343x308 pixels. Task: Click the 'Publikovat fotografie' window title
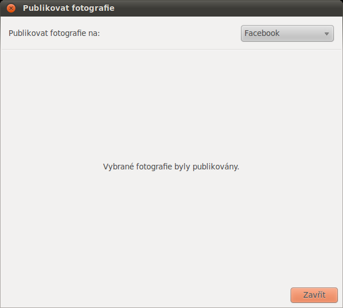69,8
